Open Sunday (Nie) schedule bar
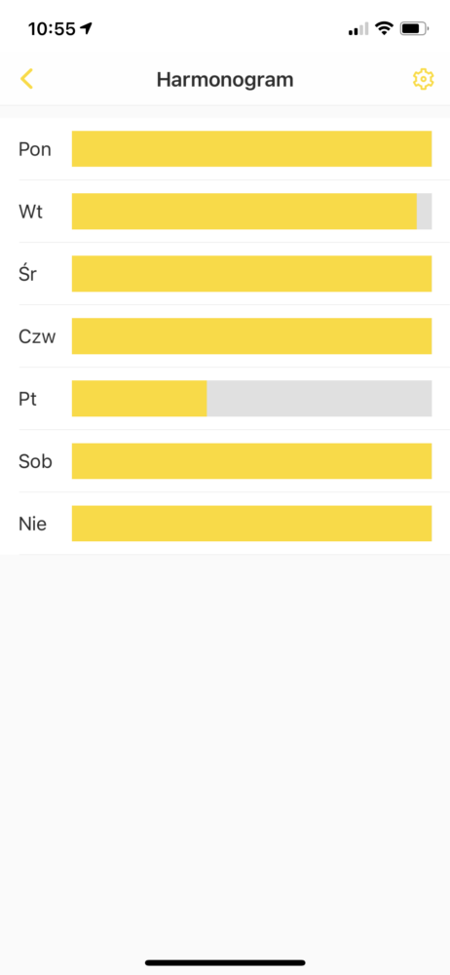This screenshot has height=975, width=450. click(251, 524)
